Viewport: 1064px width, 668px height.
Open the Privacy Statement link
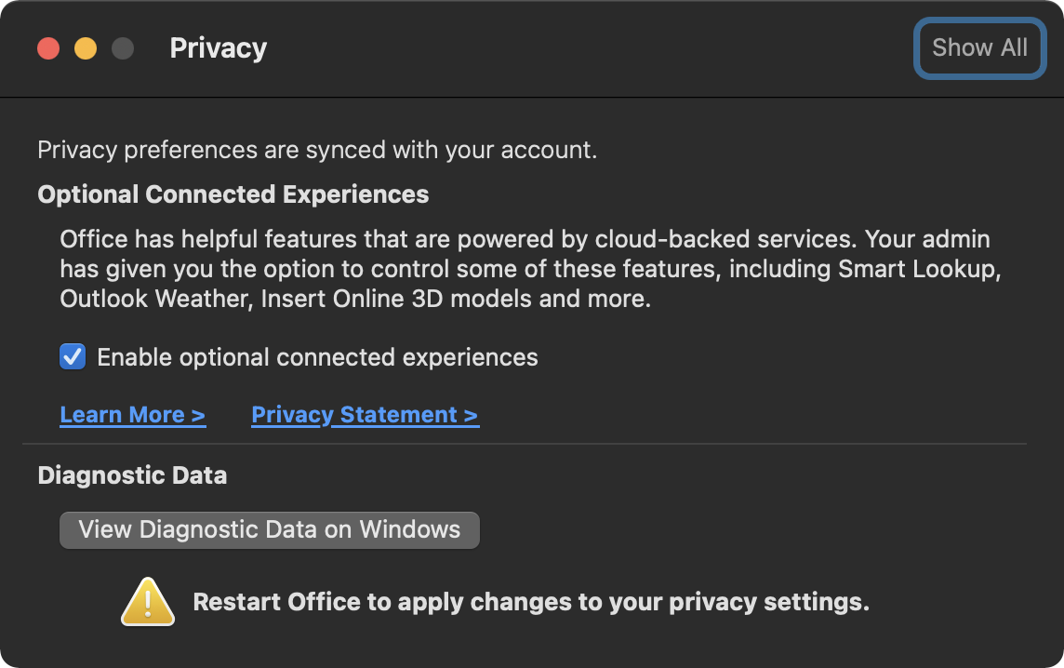pyautogui.click(x=365, y=414)
